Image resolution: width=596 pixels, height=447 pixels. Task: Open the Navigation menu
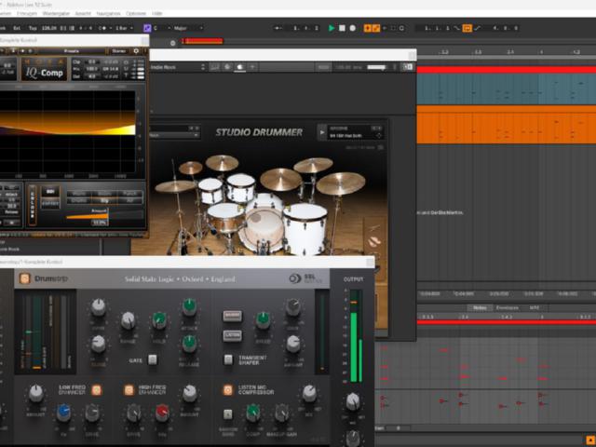click(108, 13)
